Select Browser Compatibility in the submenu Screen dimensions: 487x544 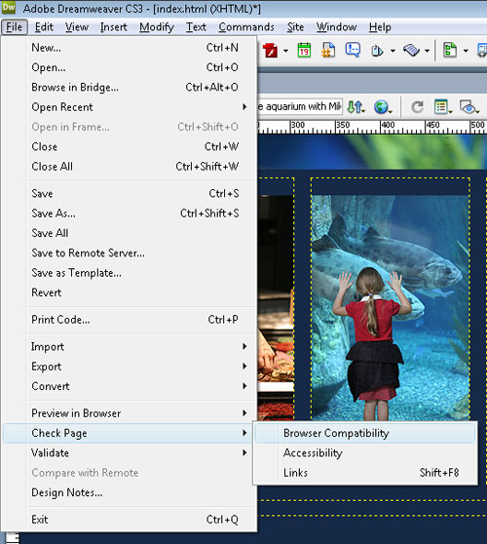(x=365, y=433)
